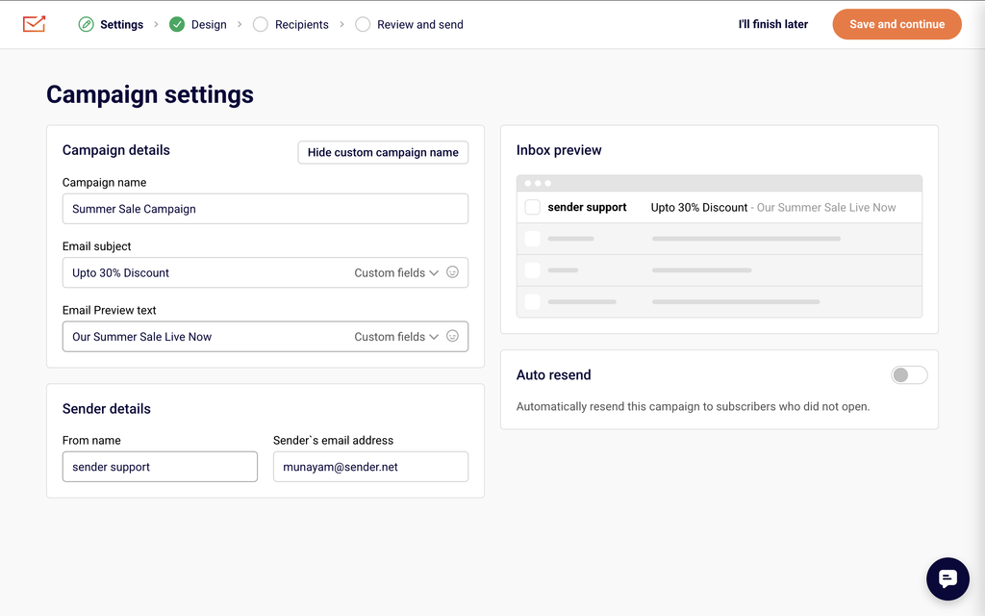Focus the From name field
The image size is (985, 616).
(160, 467)
